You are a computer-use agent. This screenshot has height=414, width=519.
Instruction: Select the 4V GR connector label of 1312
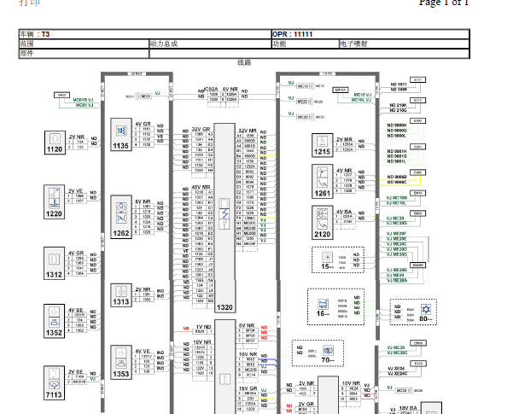coord(76,253)
